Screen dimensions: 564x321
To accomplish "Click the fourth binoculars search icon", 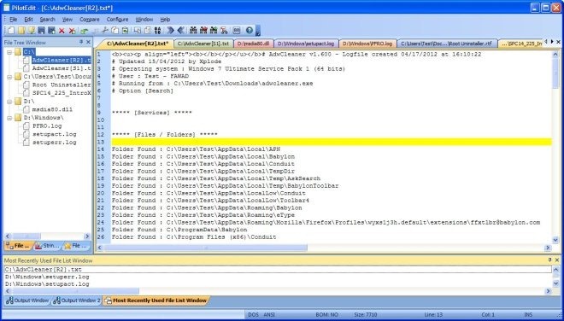I will [224, 30].
